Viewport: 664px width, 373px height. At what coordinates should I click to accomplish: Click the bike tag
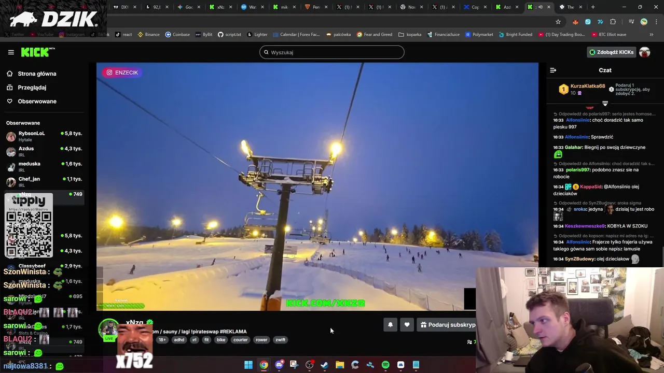pos(221,340)
